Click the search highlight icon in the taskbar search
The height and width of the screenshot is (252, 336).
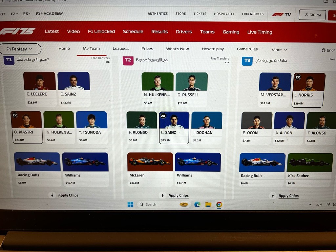tap(184, 204)
